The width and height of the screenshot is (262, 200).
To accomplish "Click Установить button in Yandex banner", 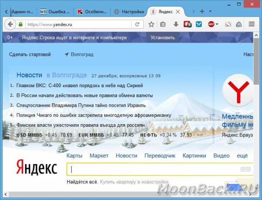I will (x=162, y=37).
